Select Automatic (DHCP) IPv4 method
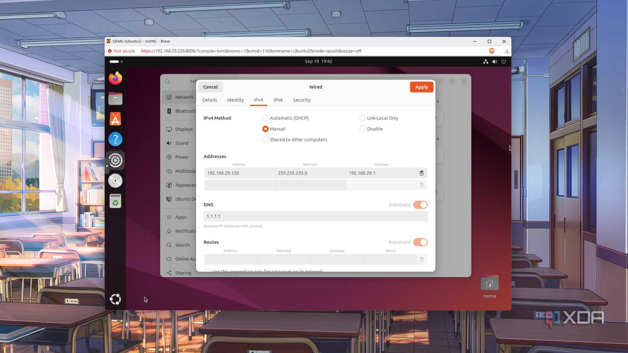Viewport: 628px width, 353px height. (265, 118)
